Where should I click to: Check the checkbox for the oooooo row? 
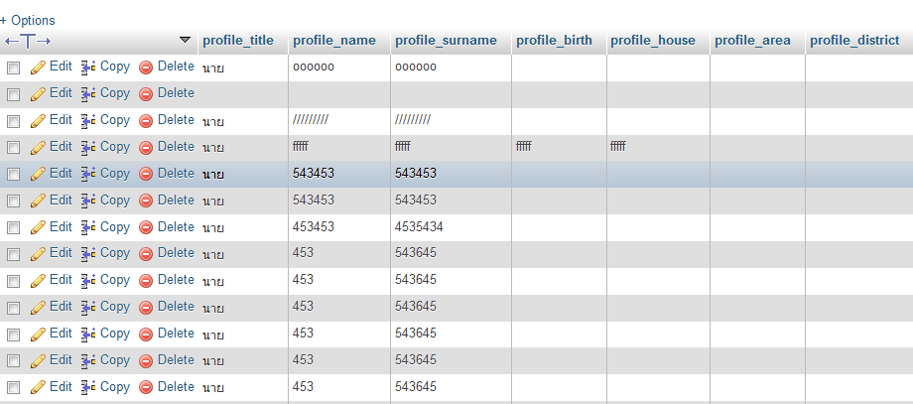click(14, 67)
